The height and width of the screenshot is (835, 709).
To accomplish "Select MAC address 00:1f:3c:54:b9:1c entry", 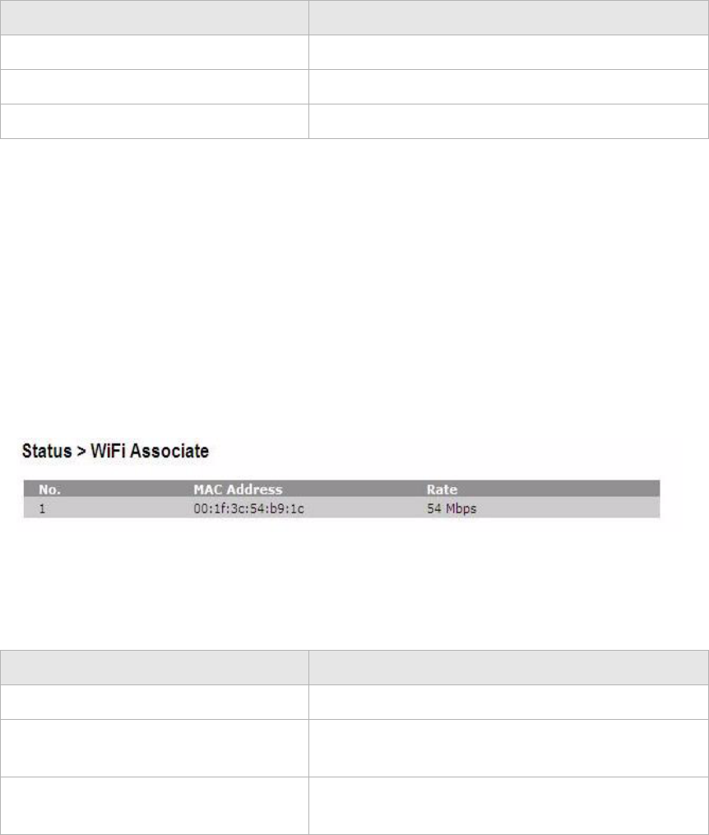I will tap(248, 508).
